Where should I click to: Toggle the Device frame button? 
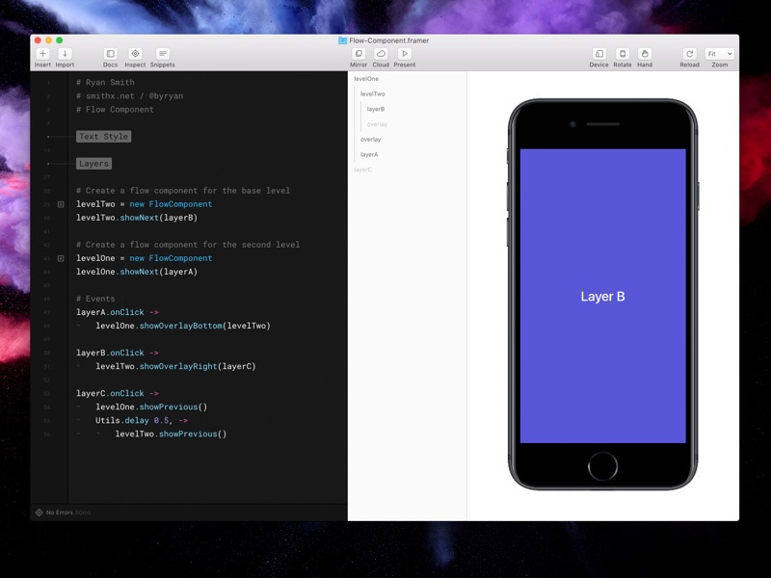(598, 54)
